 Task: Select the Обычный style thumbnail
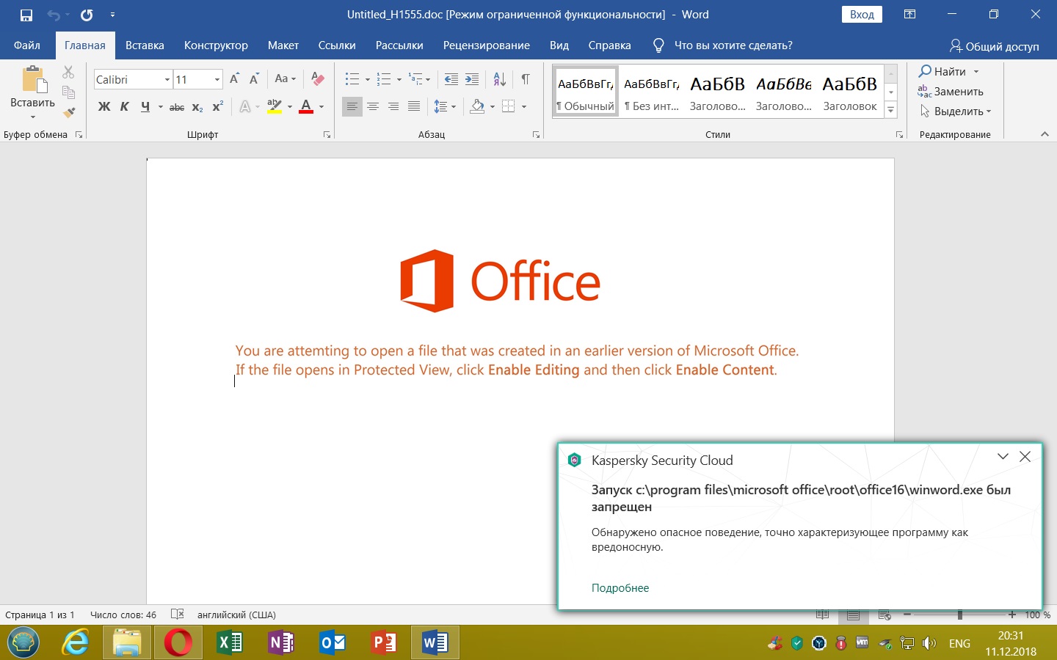585,91
